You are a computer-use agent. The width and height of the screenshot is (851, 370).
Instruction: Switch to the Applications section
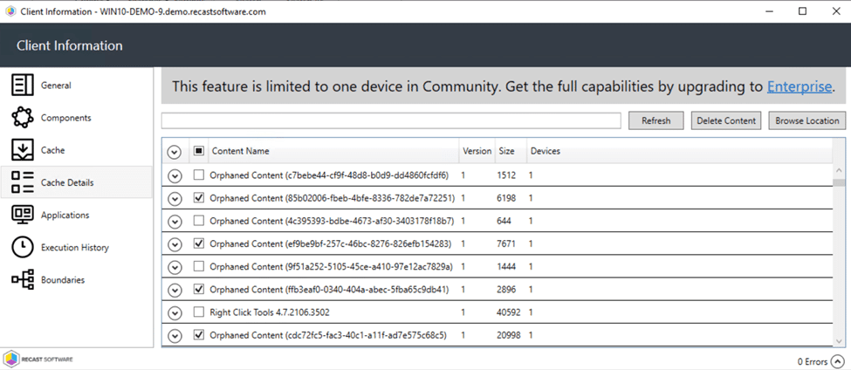(x=65, y=215)
